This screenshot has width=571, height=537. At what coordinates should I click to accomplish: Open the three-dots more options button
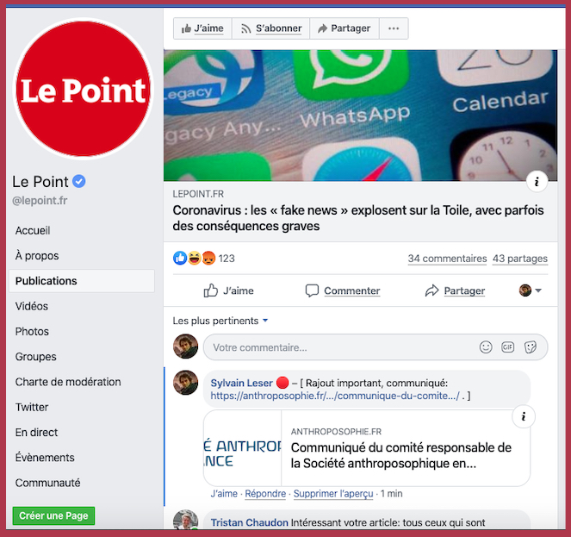394,28
